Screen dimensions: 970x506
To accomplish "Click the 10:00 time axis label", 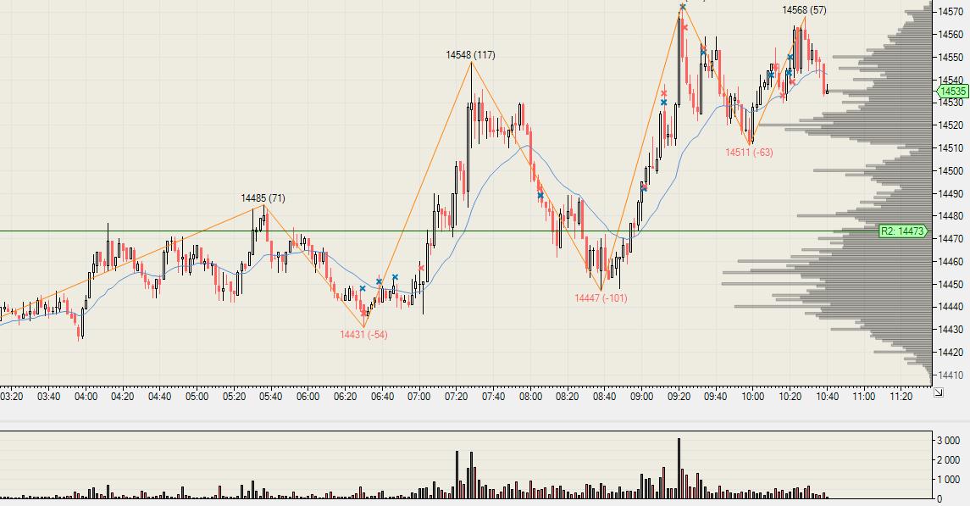I will 752,397.
